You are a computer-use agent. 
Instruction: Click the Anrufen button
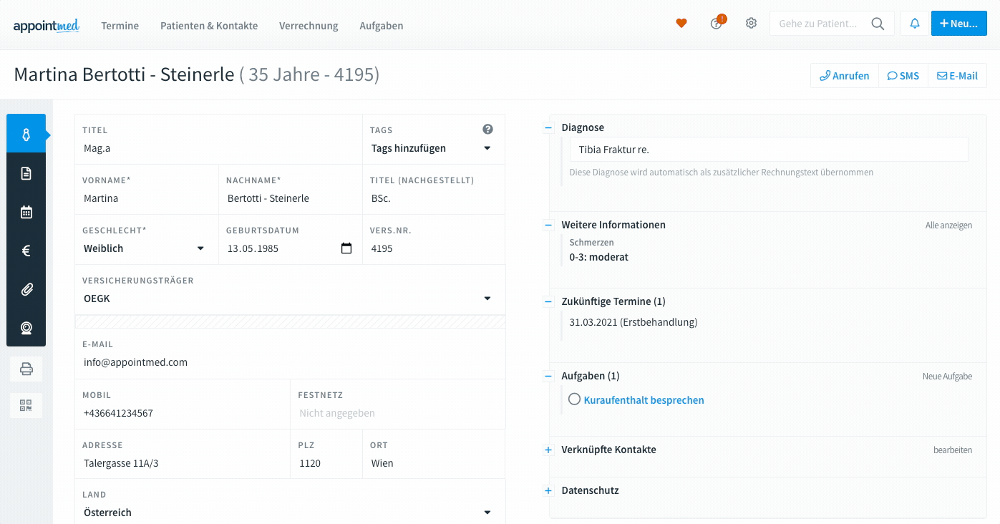pyautogui.click(x=845, y=76)
